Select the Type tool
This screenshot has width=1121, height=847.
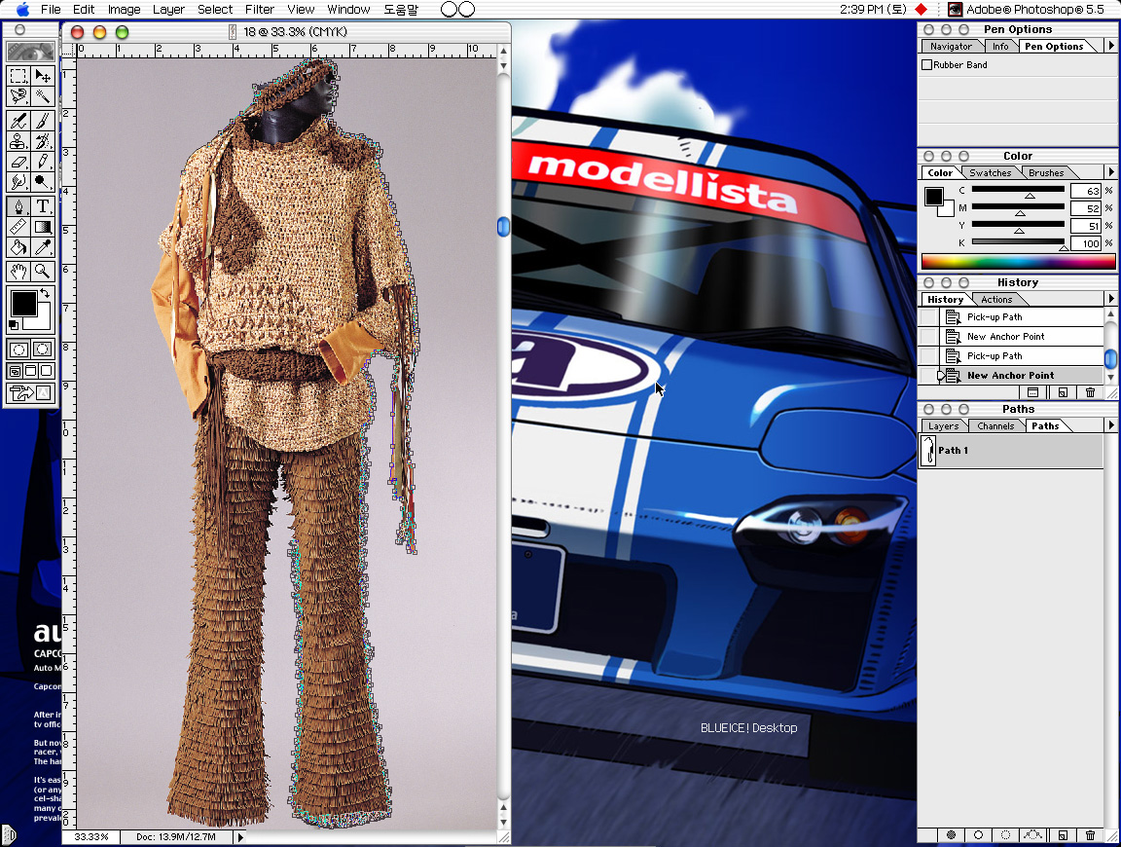(x=43, y=205)
